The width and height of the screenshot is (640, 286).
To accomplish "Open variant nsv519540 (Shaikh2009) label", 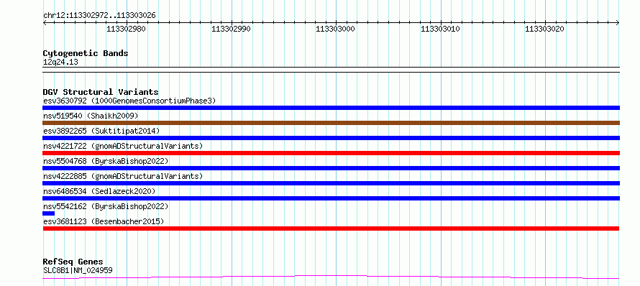I will click(91, 116).
